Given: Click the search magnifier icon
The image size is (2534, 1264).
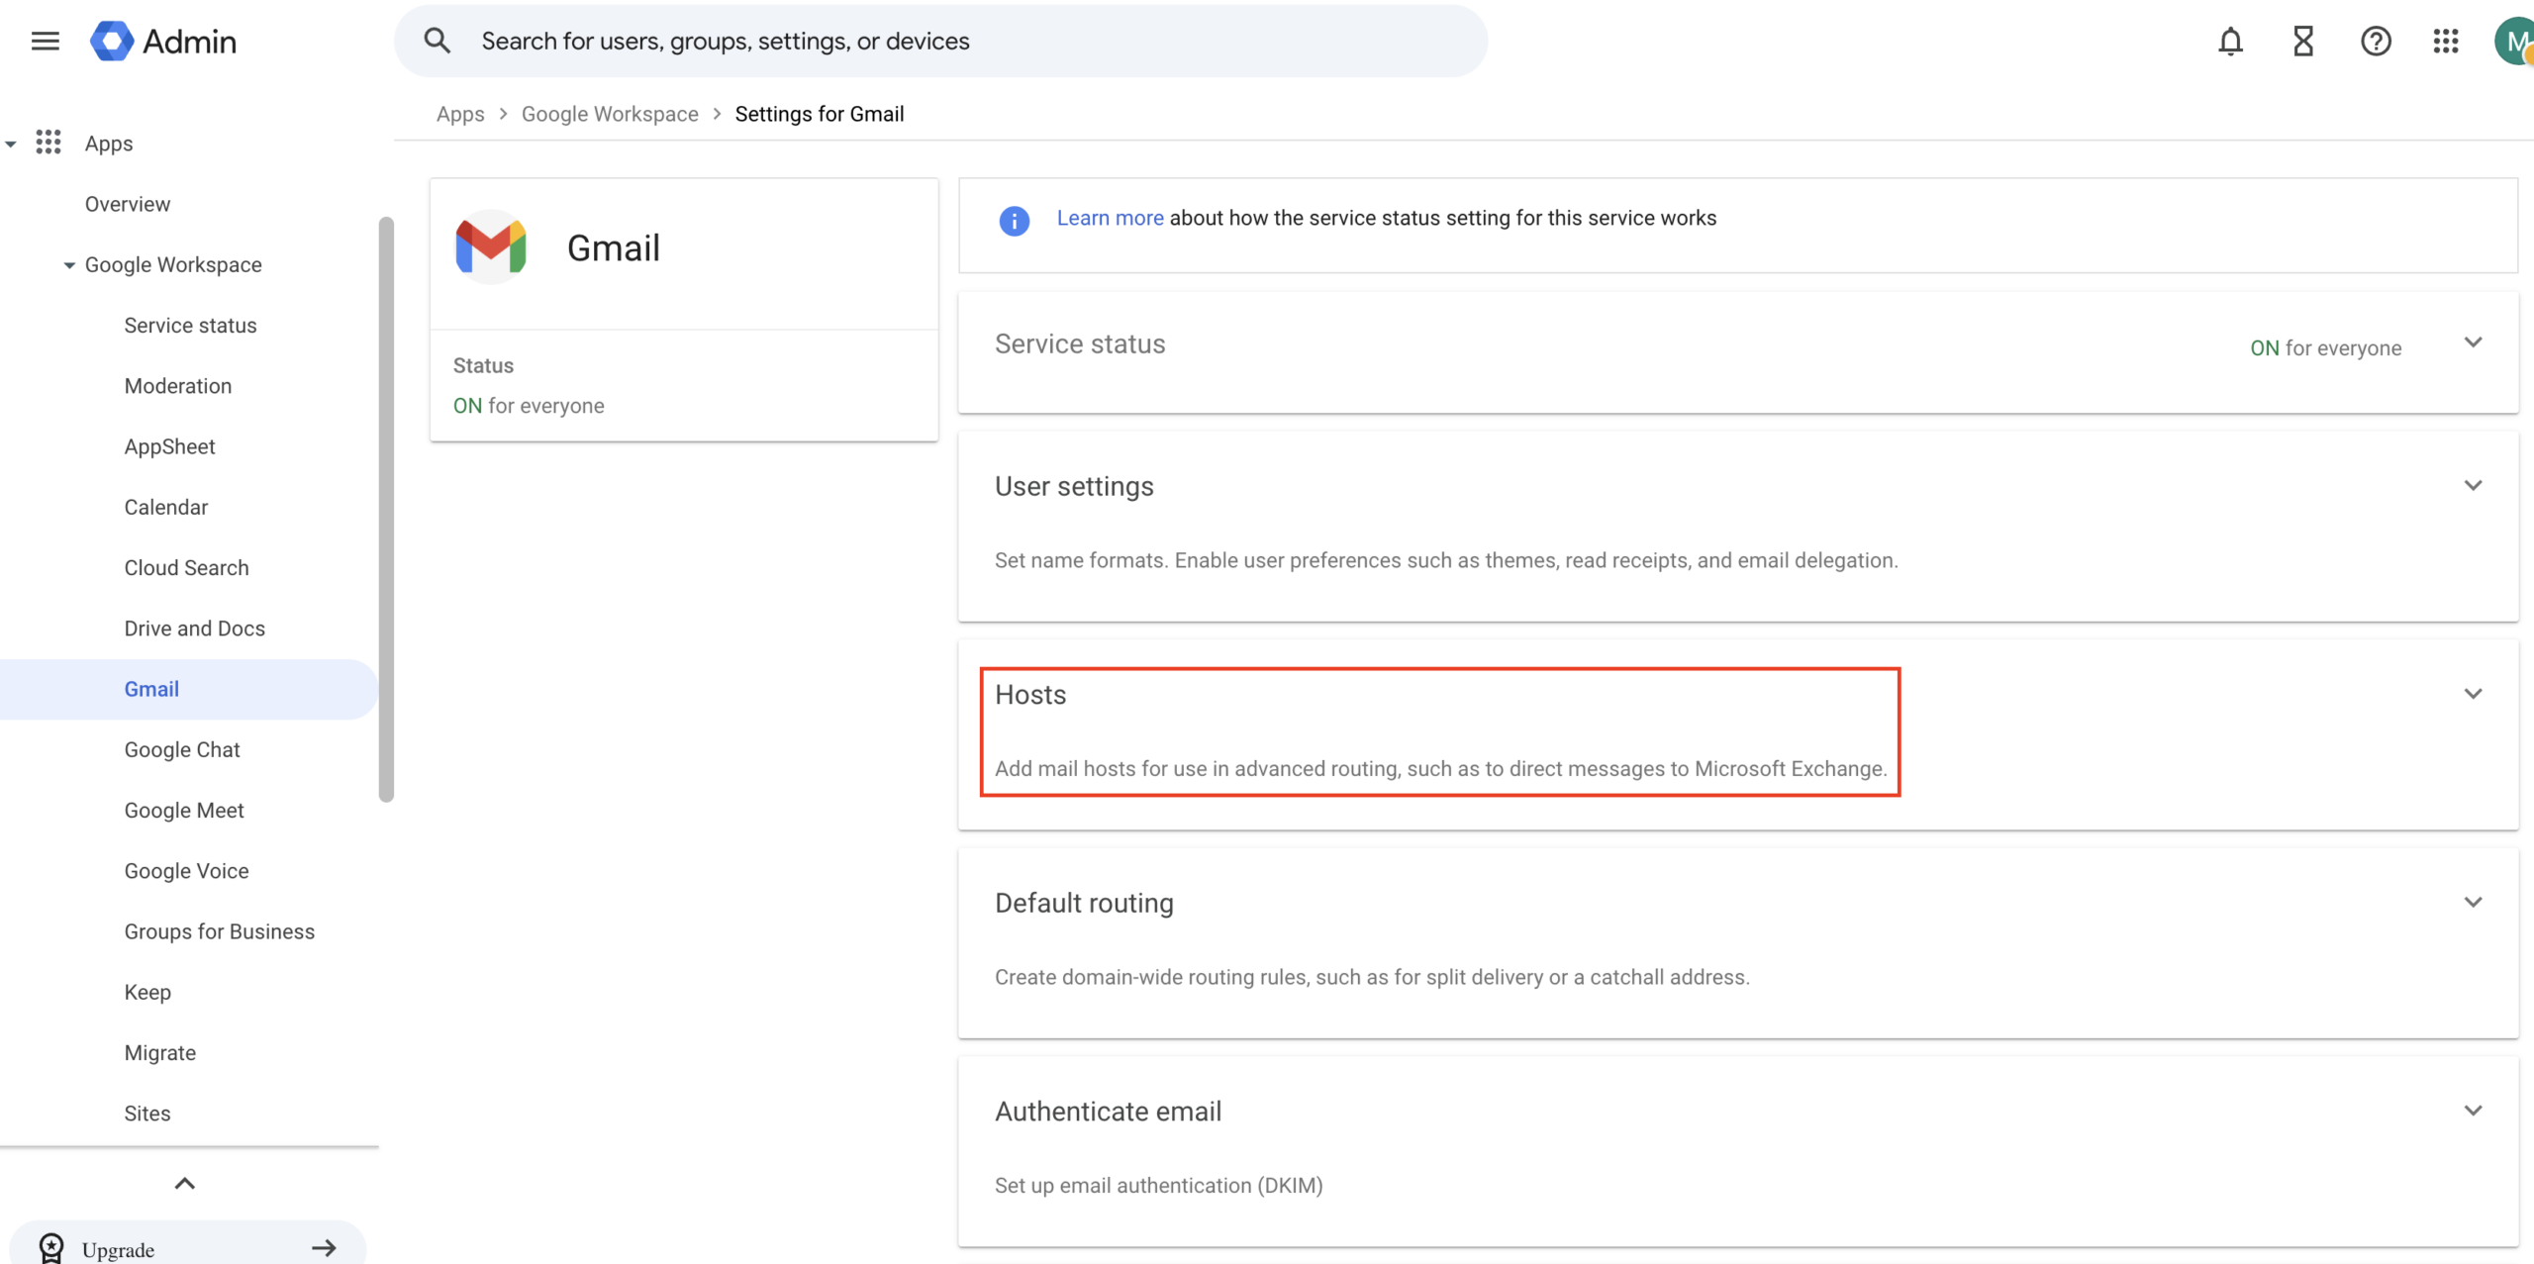Looking at the screenshot, I should tap(438, 41).
